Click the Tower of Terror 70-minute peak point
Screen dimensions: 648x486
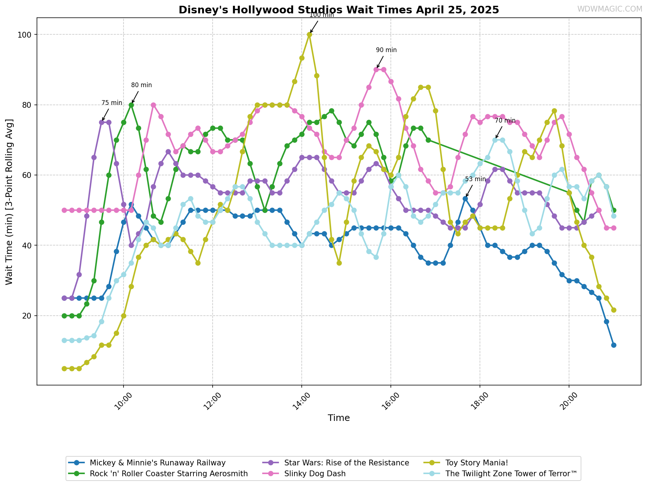495,140
